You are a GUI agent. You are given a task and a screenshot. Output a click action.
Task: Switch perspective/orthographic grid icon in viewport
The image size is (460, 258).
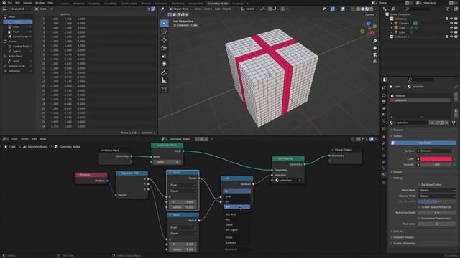(x=374, y=62)
